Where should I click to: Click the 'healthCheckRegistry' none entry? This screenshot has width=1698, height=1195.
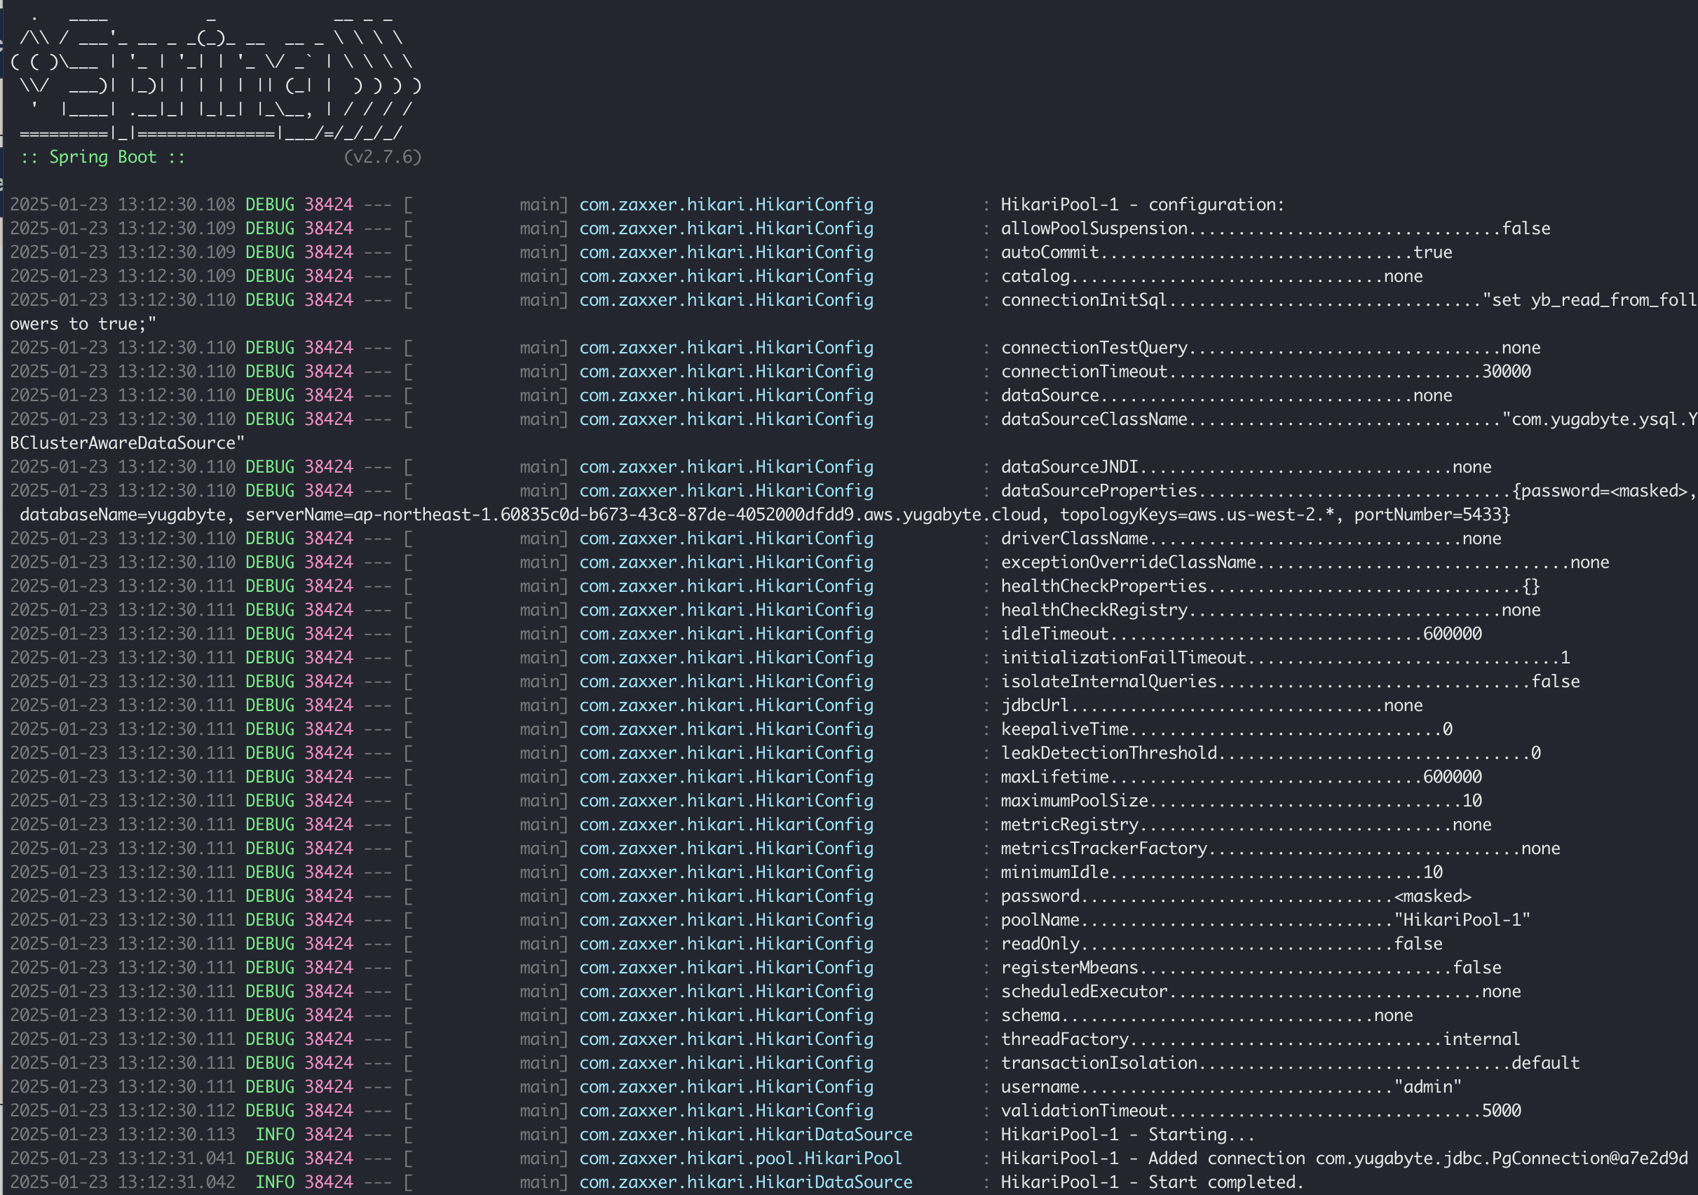[1270, 609]
